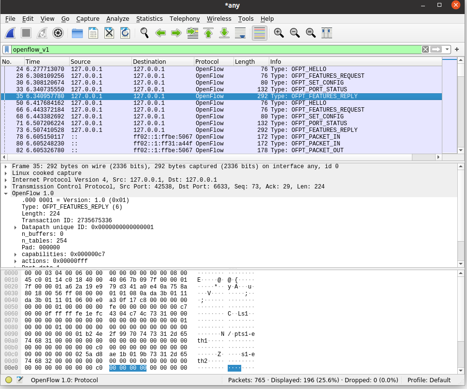Zoom out on packet text
This screenshot has height=389, width=467.
click(295, 33)
